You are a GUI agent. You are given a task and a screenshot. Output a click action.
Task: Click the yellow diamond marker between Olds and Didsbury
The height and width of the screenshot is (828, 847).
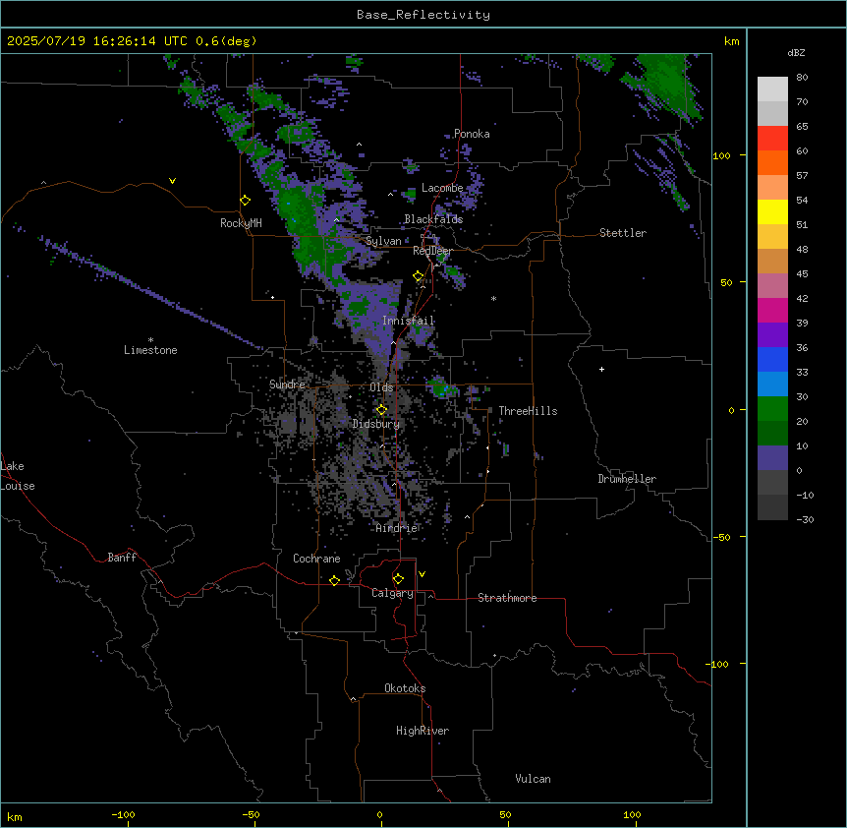381,410
